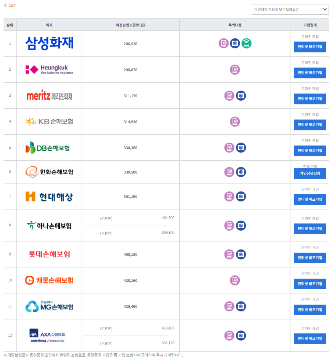This screenshot has height=361, width=333.
Task: Click the purple mileage icon in 현대해상 row
Action: click(229, 196)
